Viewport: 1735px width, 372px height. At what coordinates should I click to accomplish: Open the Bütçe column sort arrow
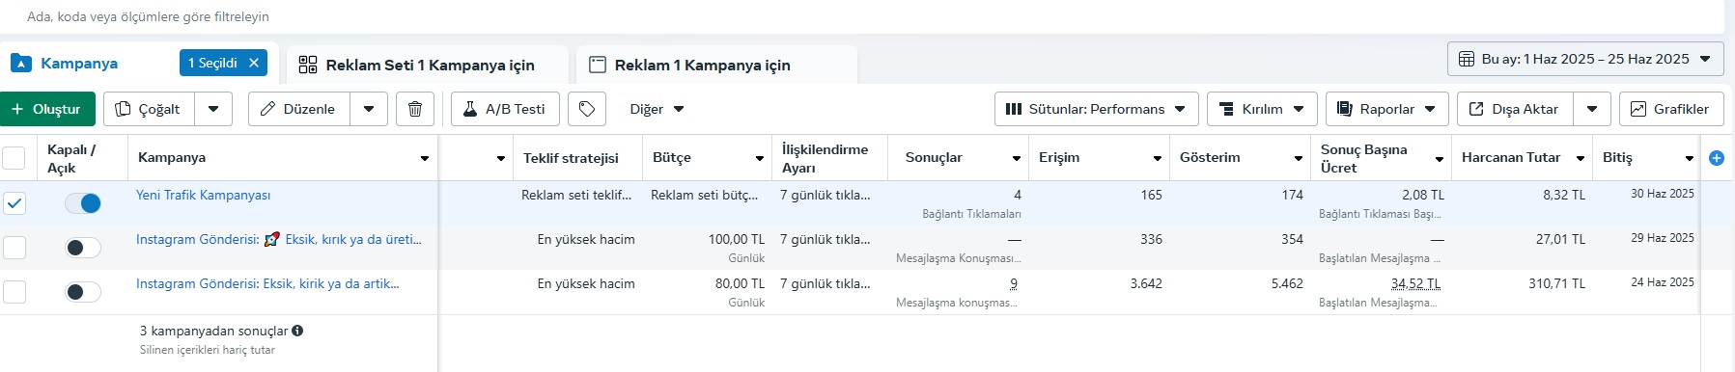tap(760, 158)
